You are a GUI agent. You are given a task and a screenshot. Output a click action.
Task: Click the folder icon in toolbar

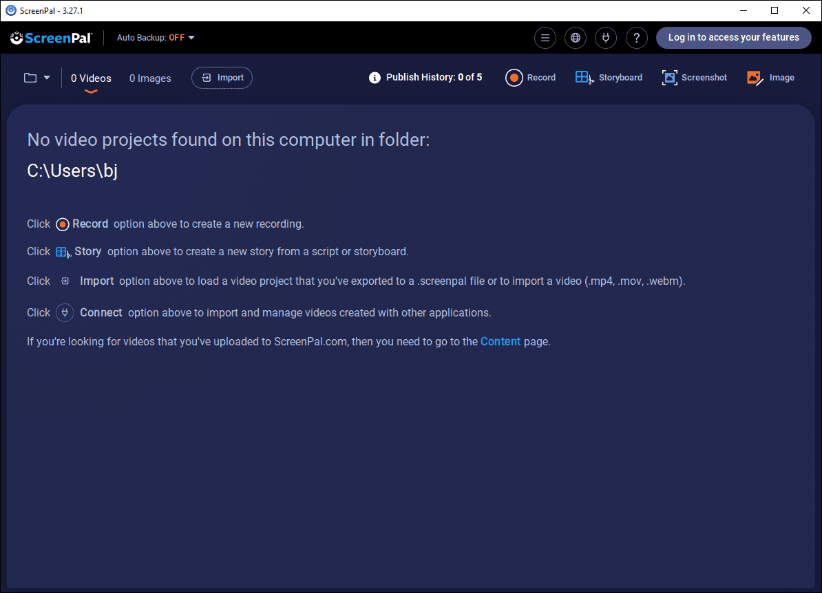coord(30,78)
